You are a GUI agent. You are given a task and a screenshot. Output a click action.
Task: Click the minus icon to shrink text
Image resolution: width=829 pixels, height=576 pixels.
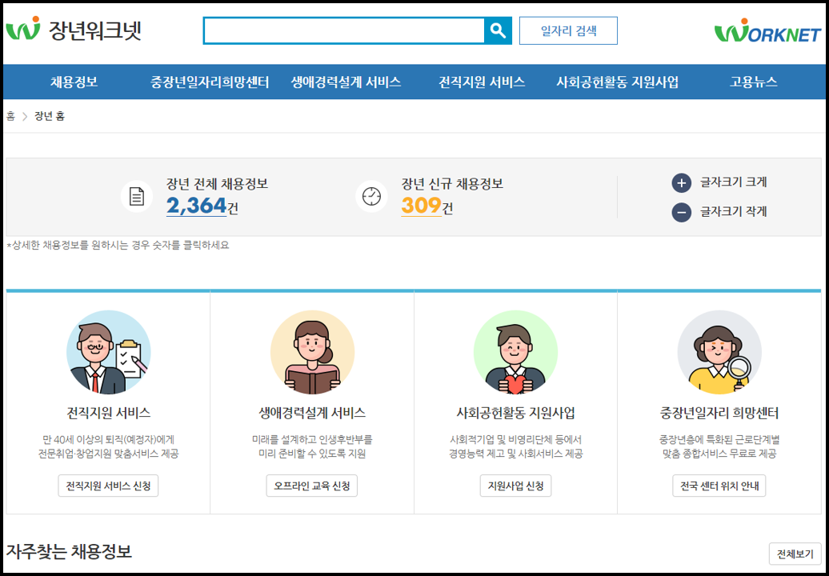[682, 213]
